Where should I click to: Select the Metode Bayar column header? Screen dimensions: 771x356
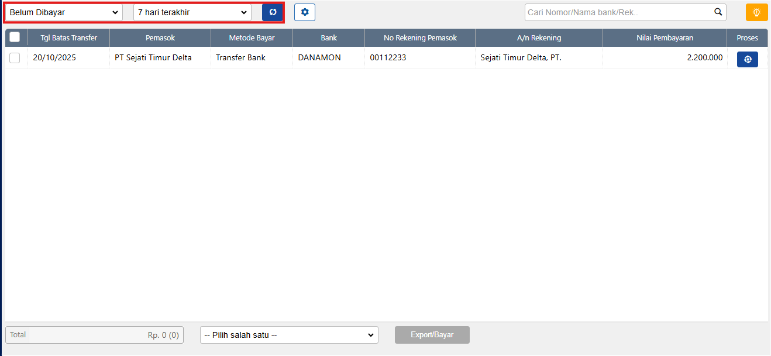252,38
